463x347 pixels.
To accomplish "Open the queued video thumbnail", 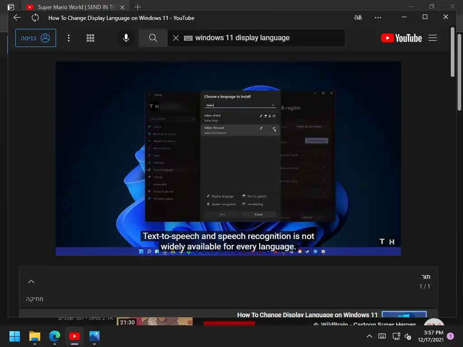I will [404, 314].
